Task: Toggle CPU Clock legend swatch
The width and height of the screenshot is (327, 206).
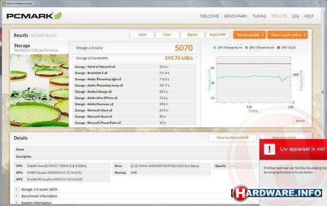Action: (278, 47)
